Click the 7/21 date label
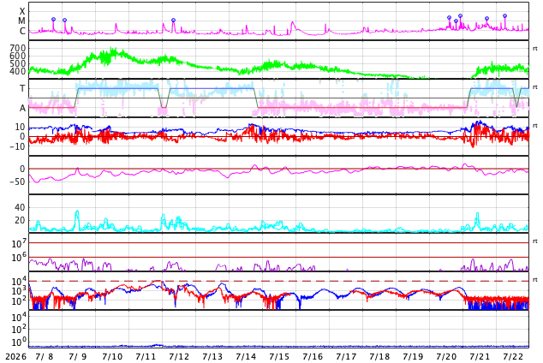Viewport: 543px width, 363px height. 480,357
